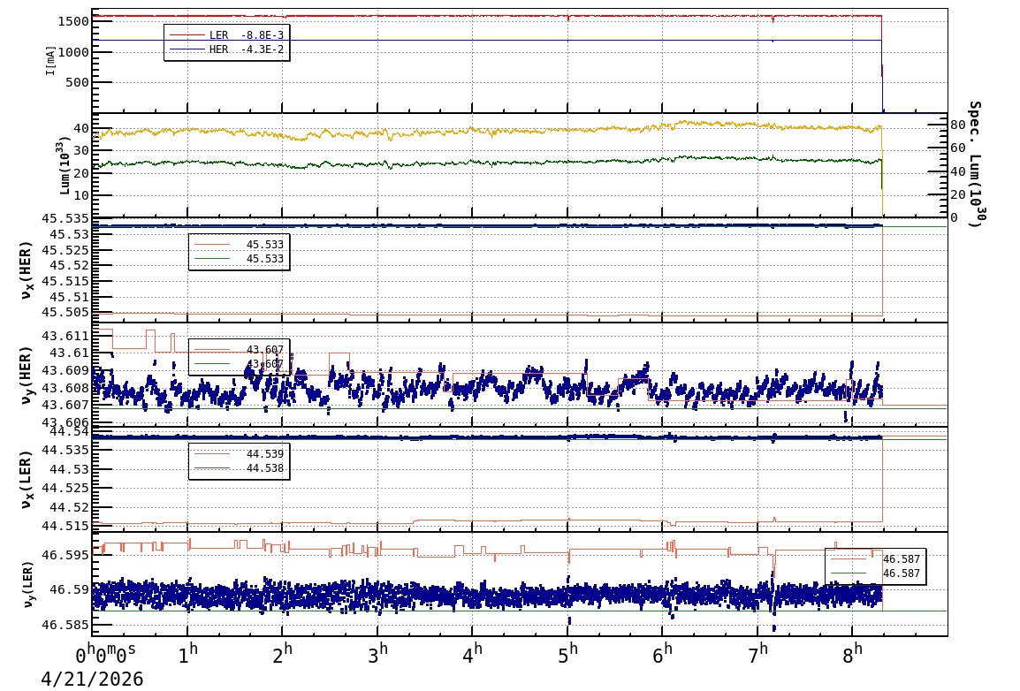The width and height of the screenshot is (1020, 691).
Task: Click the 0h0m0s time origin label
Action: pos(106,655)
